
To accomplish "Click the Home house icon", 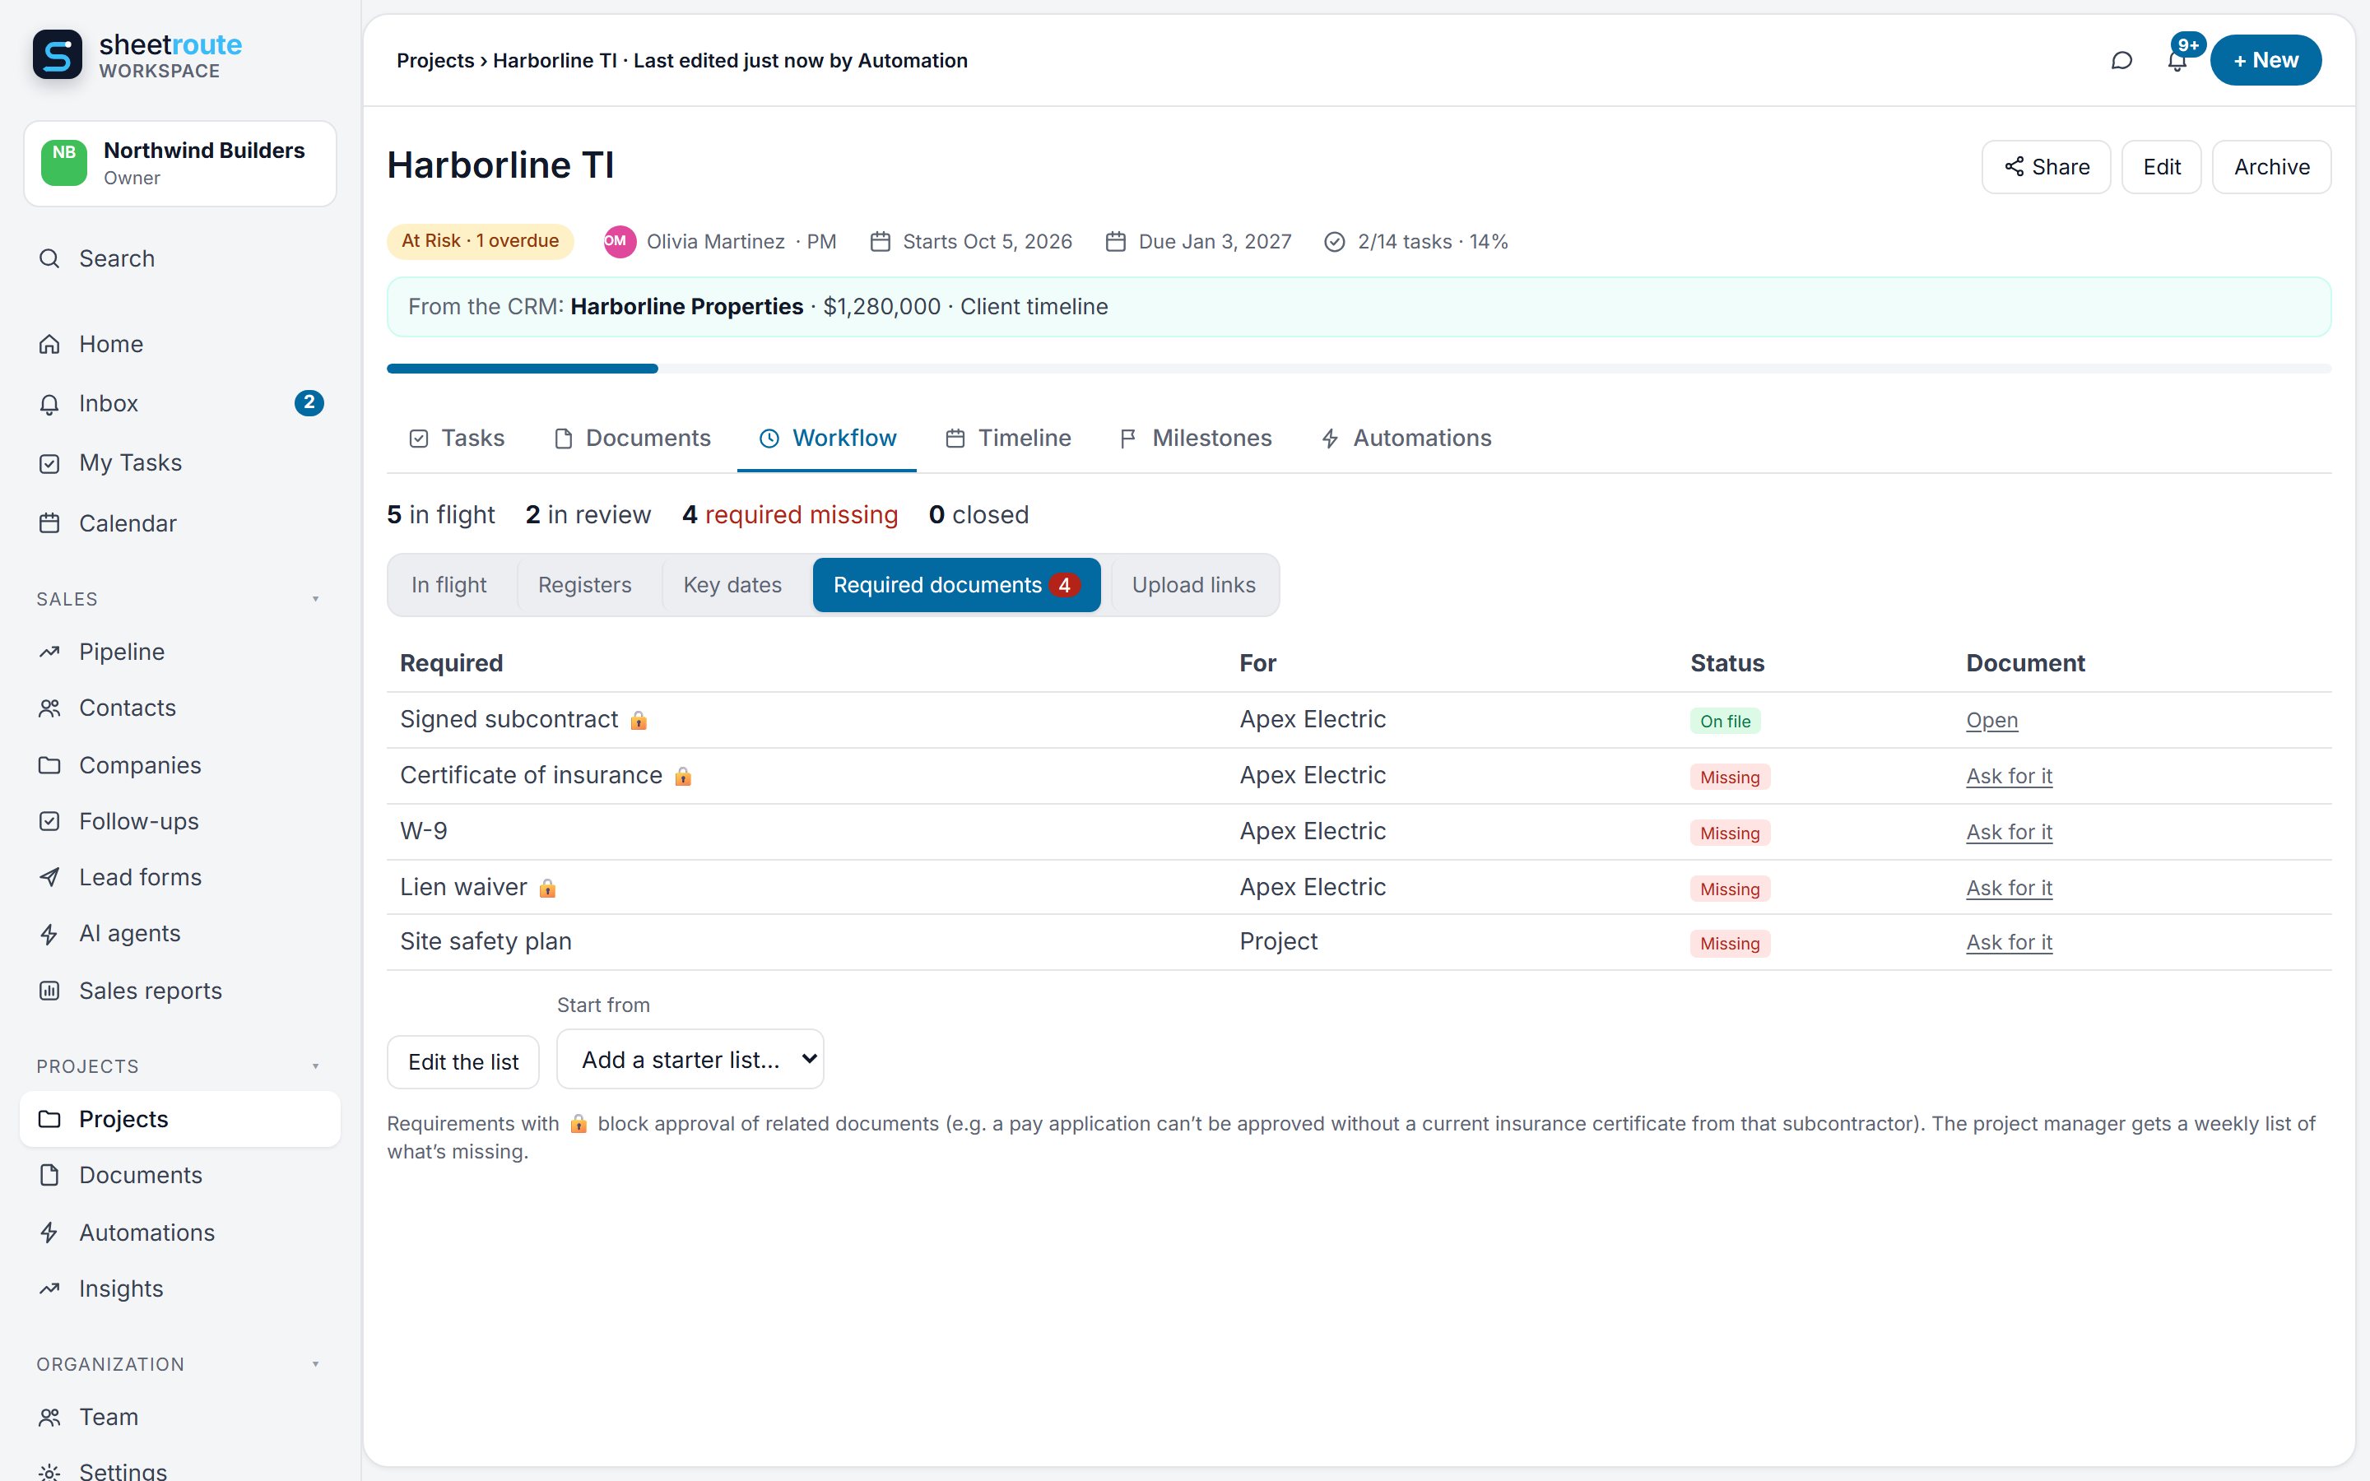I will click(x=49, y=344).
